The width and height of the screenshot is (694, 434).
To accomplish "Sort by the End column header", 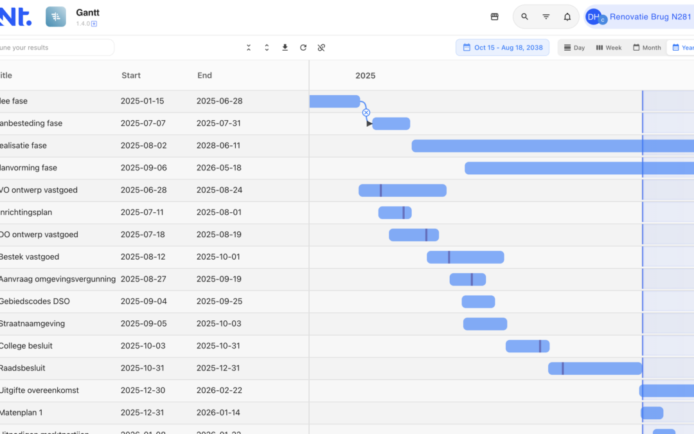I will [204, 75].
